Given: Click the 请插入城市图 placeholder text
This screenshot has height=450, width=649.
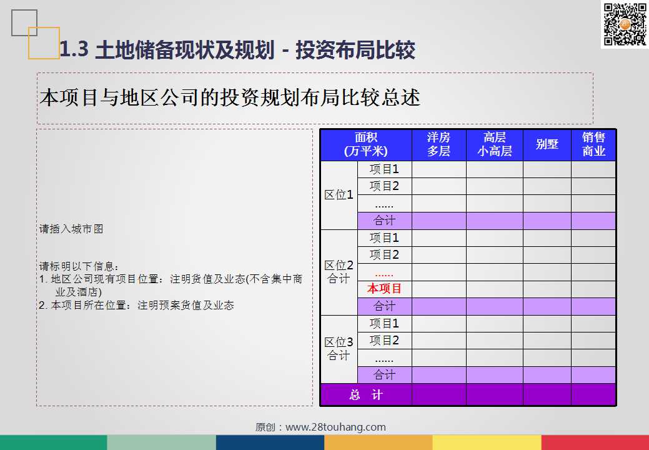Looking at the screenshot, I should 71,229.
